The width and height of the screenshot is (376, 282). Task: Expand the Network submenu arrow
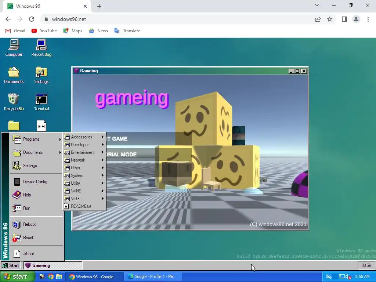[103, 160]
